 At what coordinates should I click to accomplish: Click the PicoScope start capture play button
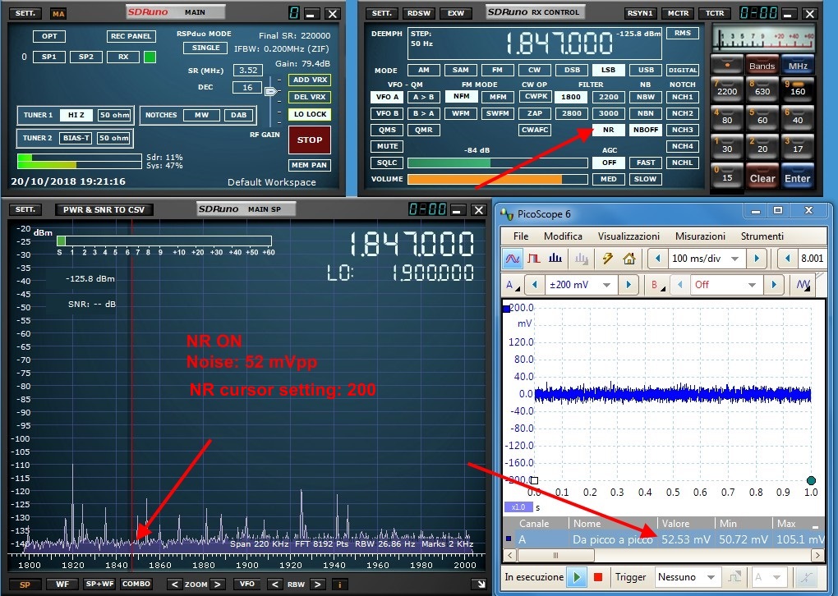pos(577,577)
